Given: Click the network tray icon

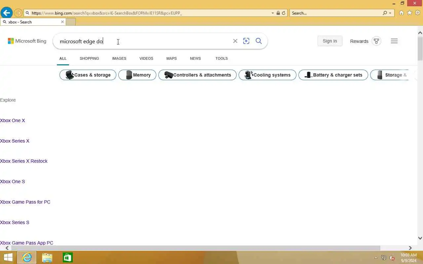Looking at the screenshot, I should pyautogui.click(x=384, y=258).
